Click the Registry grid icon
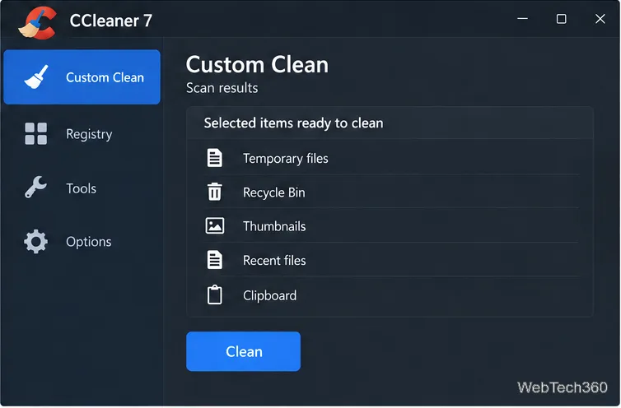 35,133
